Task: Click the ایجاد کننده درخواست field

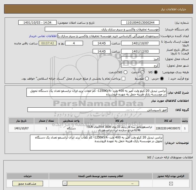Action: (x=108, y=36)
